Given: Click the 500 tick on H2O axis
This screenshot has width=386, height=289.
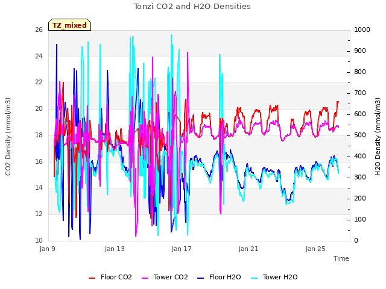Looking at the screenshot, I should coord(360,135).
